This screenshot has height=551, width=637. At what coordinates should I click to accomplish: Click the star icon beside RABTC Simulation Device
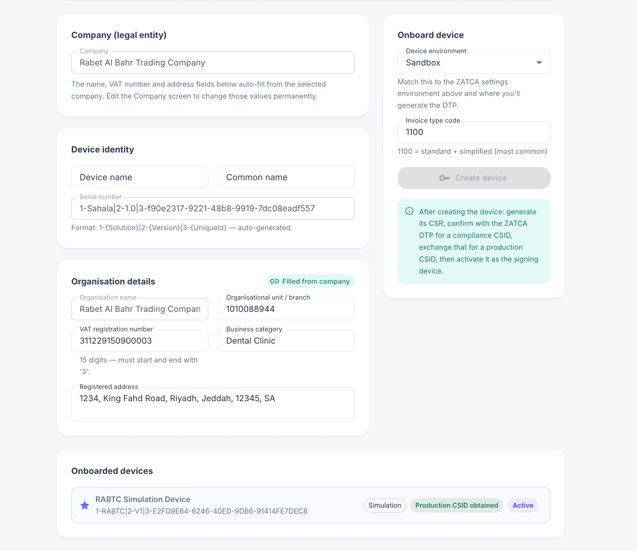tap(85, 505)
